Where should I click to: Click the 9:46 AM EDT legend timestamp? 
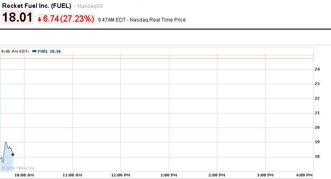tap(15, 51)
